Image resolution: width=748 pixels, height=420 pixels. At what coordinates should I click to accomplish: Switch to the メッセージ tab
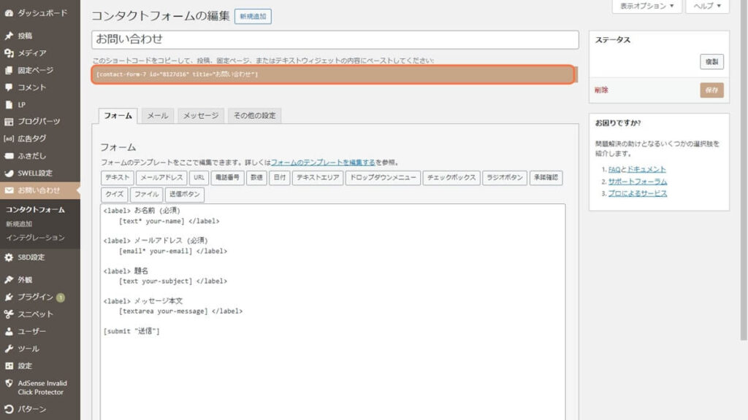[x=200, y=116]
